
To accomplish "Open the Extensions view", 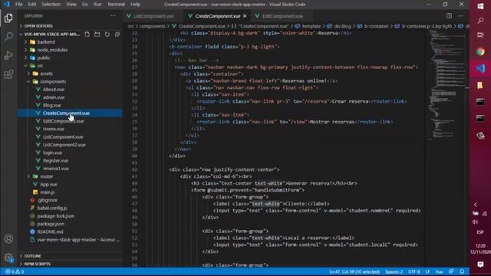I will point(8,74).
